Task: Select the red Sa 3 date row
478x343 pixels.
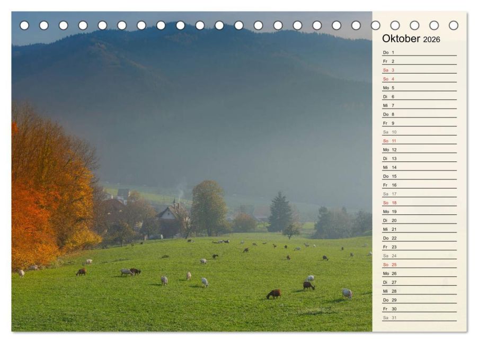Action: pos(419,70)
